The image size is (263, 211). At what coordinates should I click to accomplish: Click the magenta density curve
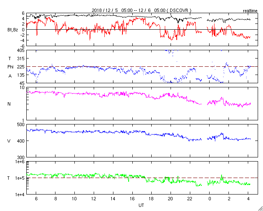pos(82,94)
